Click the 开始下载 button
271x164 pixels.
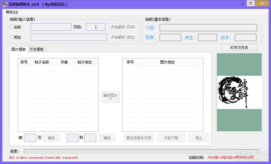[x=171, y=138]
